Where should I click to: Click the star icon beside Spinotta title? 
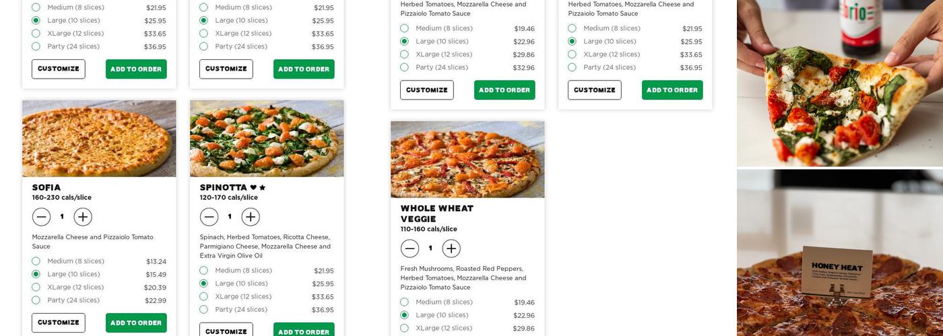pos(263,187)
